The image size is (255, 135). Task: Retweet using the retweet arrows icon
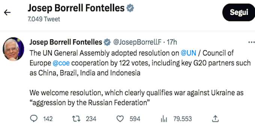tap(76, 119)
